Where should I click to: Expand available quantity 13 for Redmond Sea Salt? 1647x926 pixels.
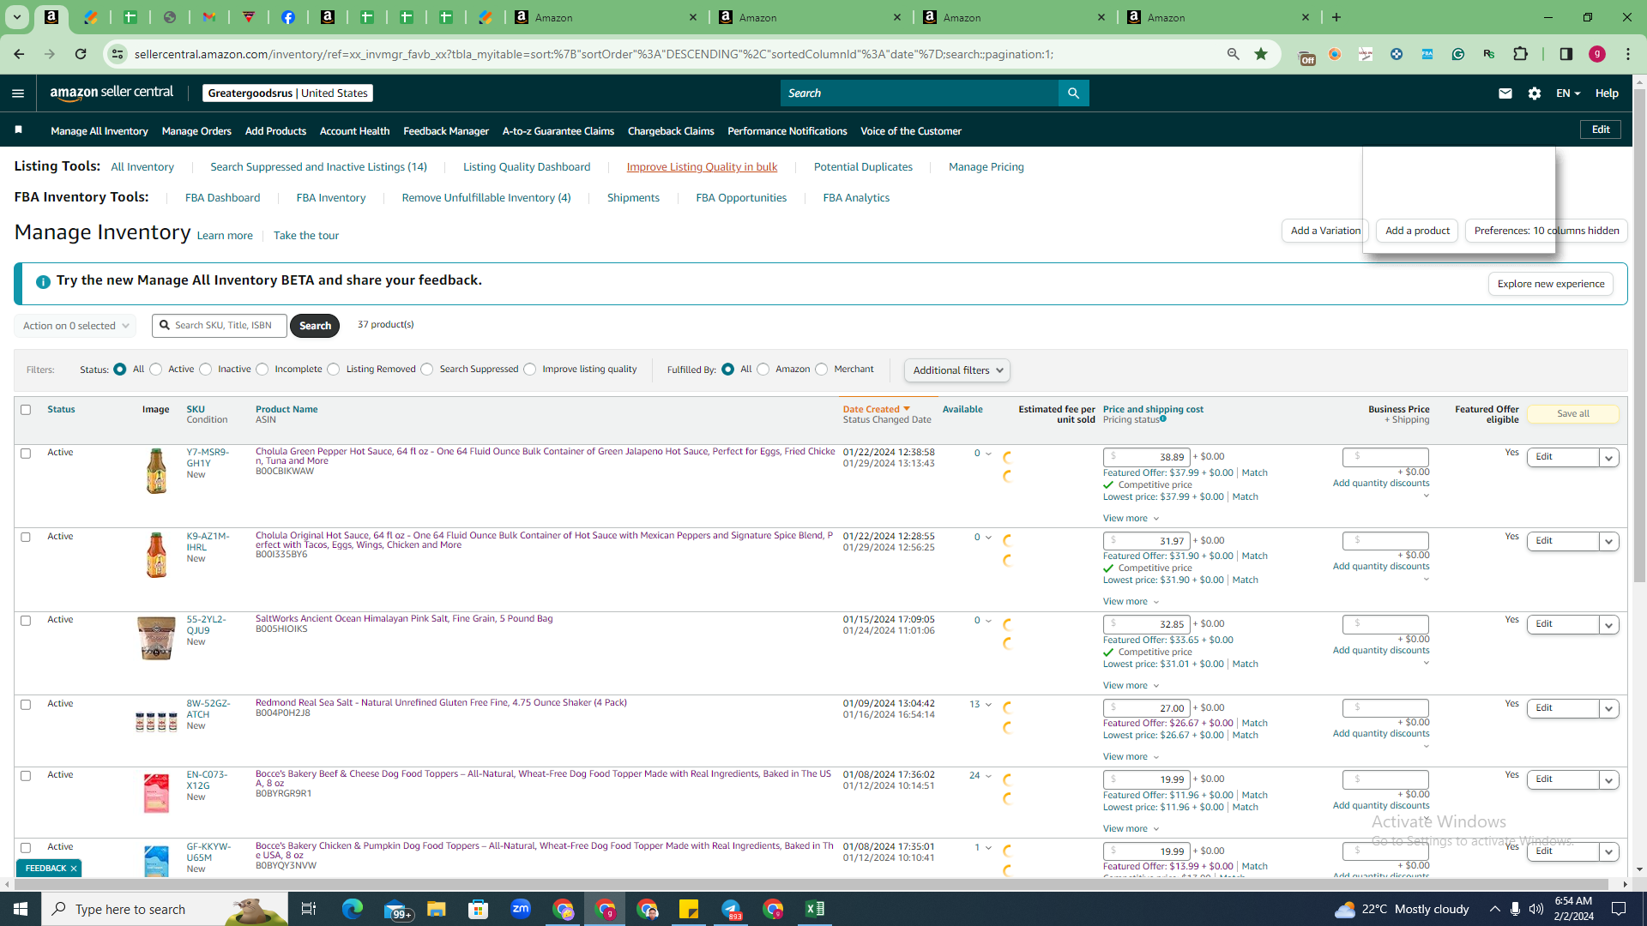pyautogui.click(x=980, y=705)
